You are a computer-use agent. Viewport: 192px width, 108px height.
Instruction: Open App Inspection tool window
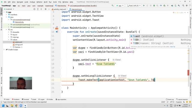click(x=61, y=99)
